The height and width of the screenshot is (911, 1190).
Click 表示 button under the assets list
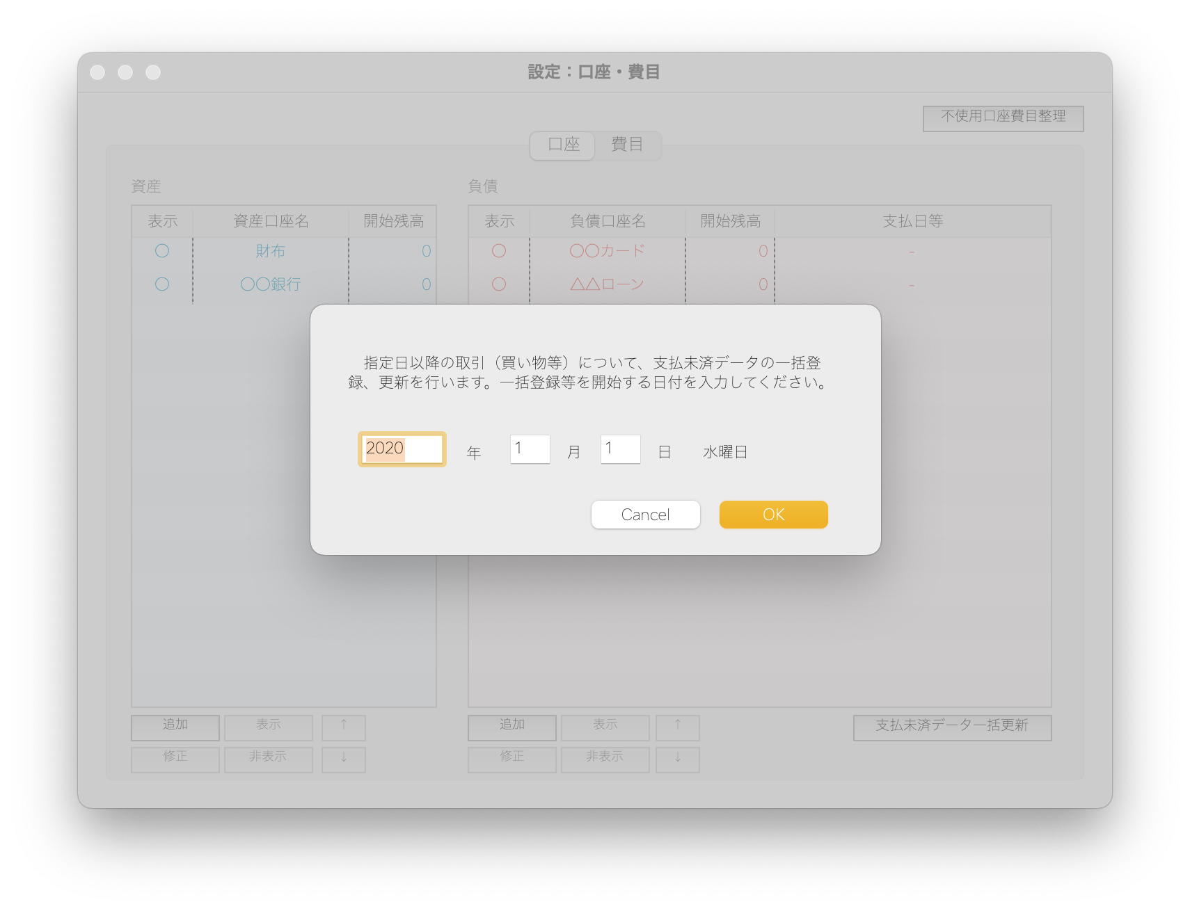click(269, 727)
